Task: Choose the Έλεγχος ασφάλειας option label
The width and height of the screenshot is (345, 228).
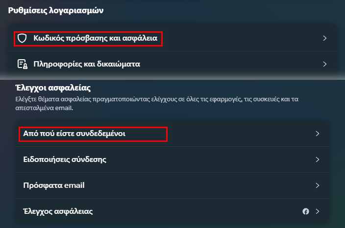Action: coord(58,211)
